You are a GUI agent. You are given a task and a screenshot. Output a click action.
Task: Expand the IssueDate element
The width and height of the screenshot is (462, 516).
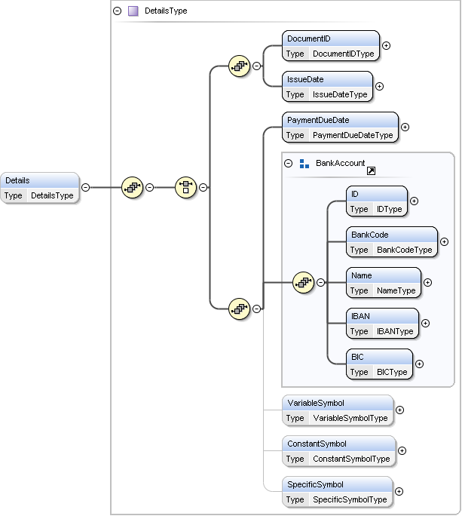(x=379, y=86)
